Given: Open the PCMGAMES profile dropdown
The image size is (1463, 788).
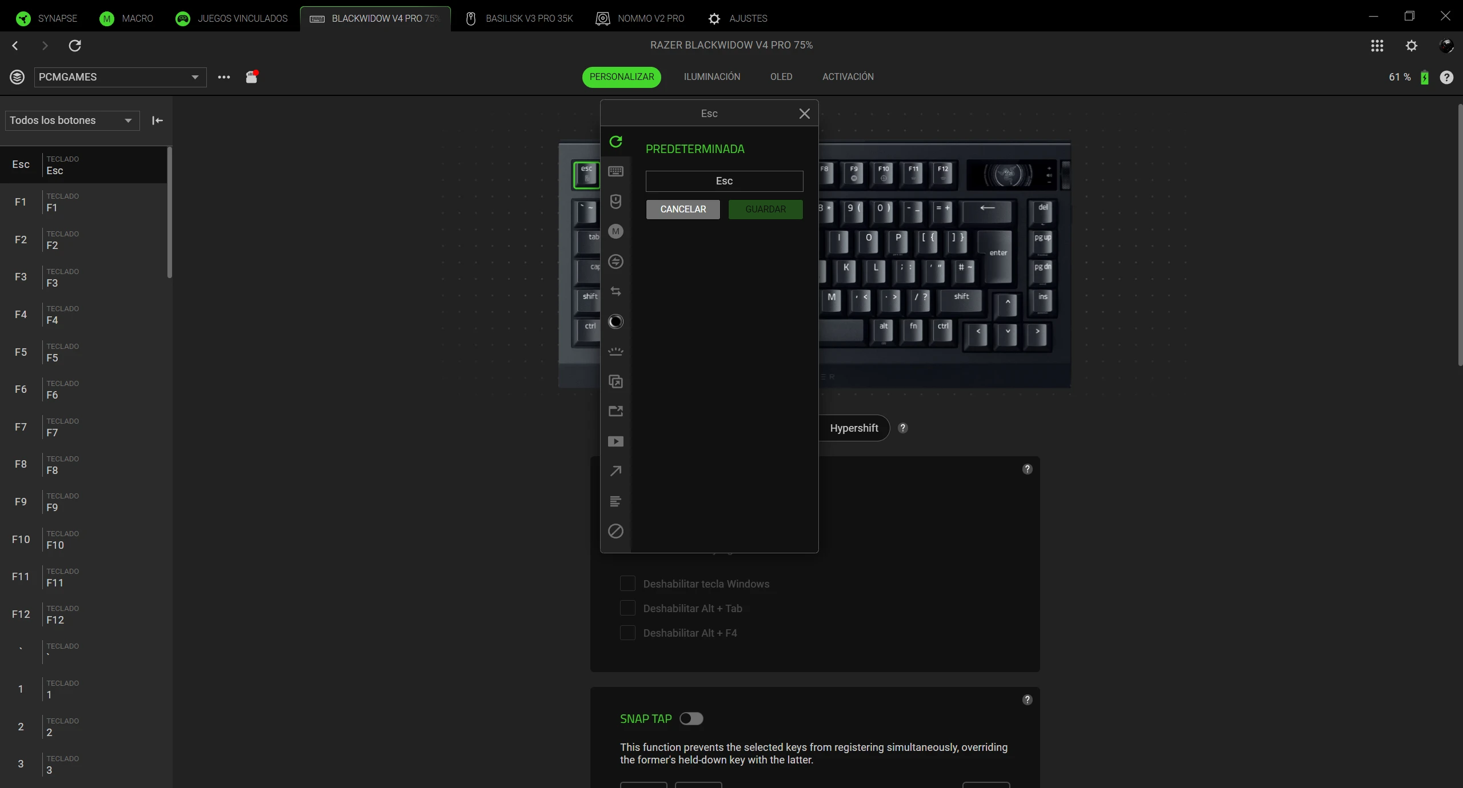Looking at the screenshot, I should pos(120,77).
